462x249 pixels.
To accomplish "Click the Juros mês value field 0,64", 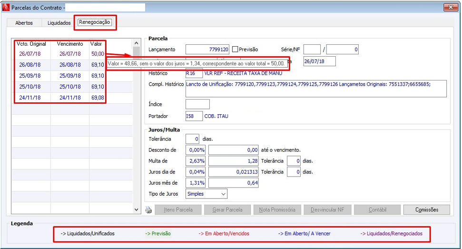I will pyautogui.click(x=233, y=183).
